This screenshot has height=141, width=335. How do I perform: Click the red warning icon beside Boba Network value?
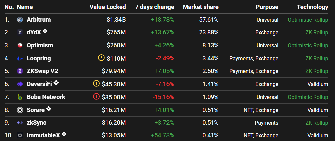pyautogui.click(x=96, y=97)
